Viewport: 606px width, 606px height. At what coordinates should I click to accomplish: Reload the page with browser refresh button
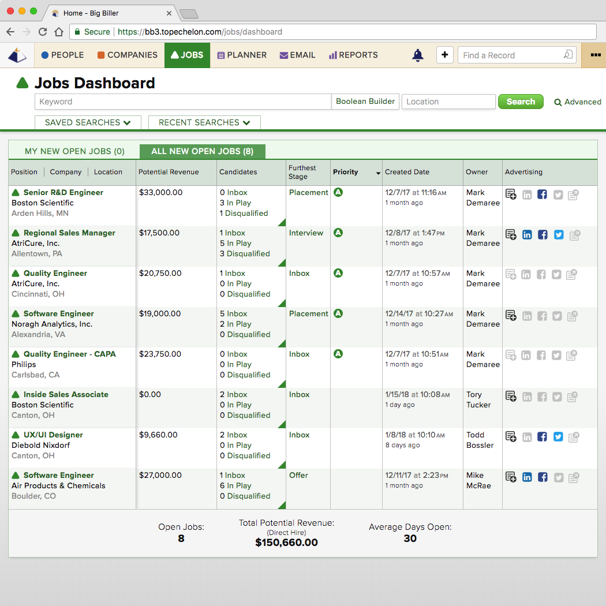tap(43, 32)
